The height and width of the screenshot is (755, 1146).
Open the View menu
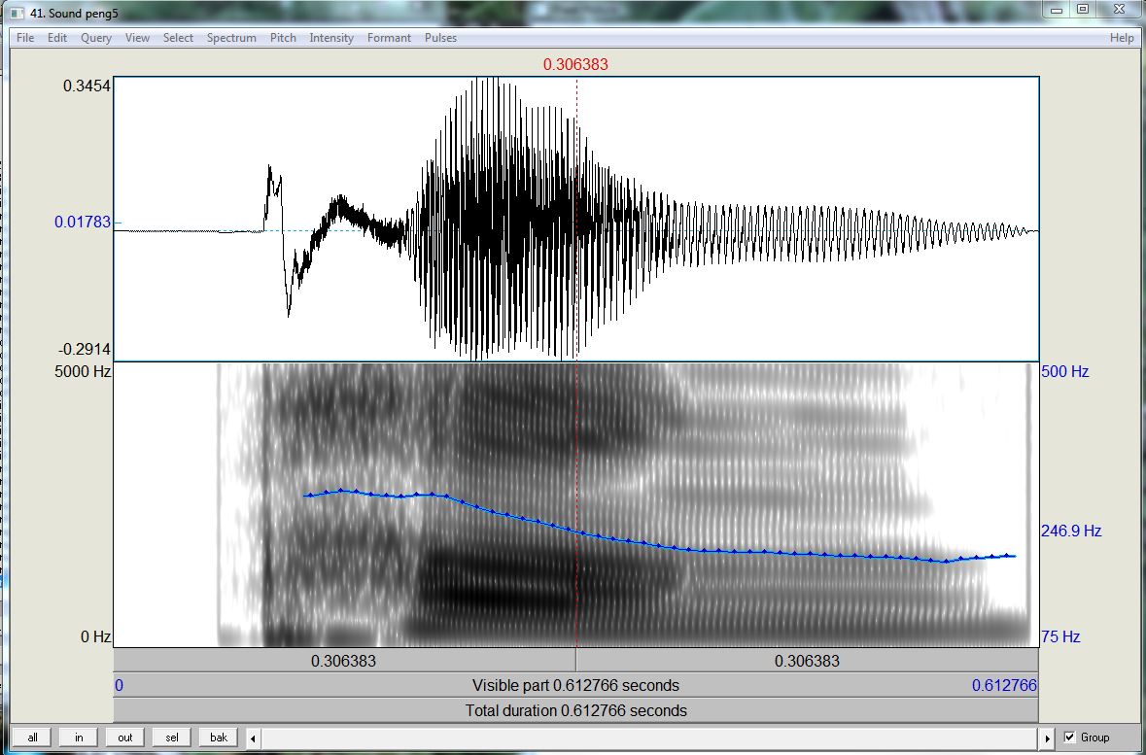point(137,38)
